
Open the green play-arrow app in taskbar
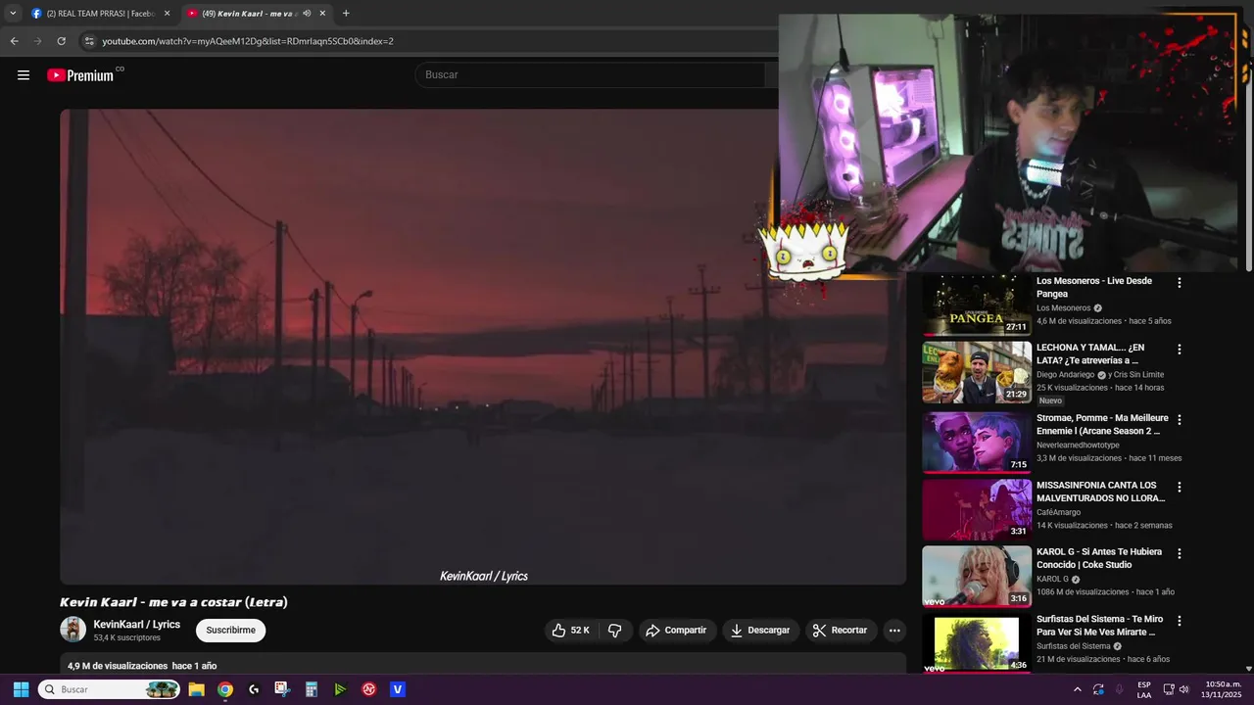[x=340, y=689]
